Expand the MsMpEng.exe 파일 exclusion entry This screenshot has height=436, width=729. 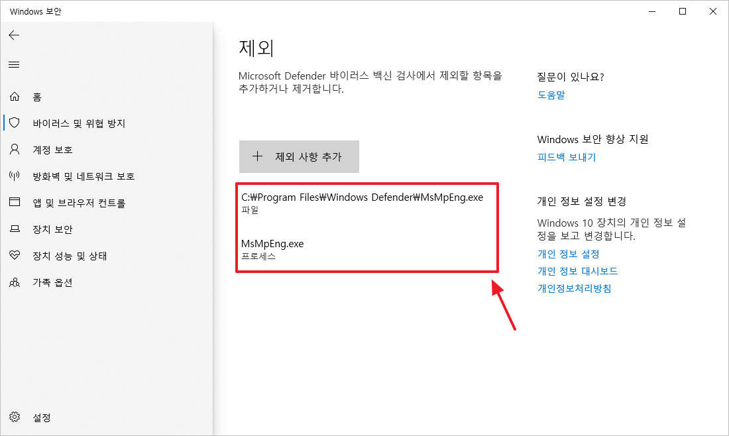coord(363,204)
